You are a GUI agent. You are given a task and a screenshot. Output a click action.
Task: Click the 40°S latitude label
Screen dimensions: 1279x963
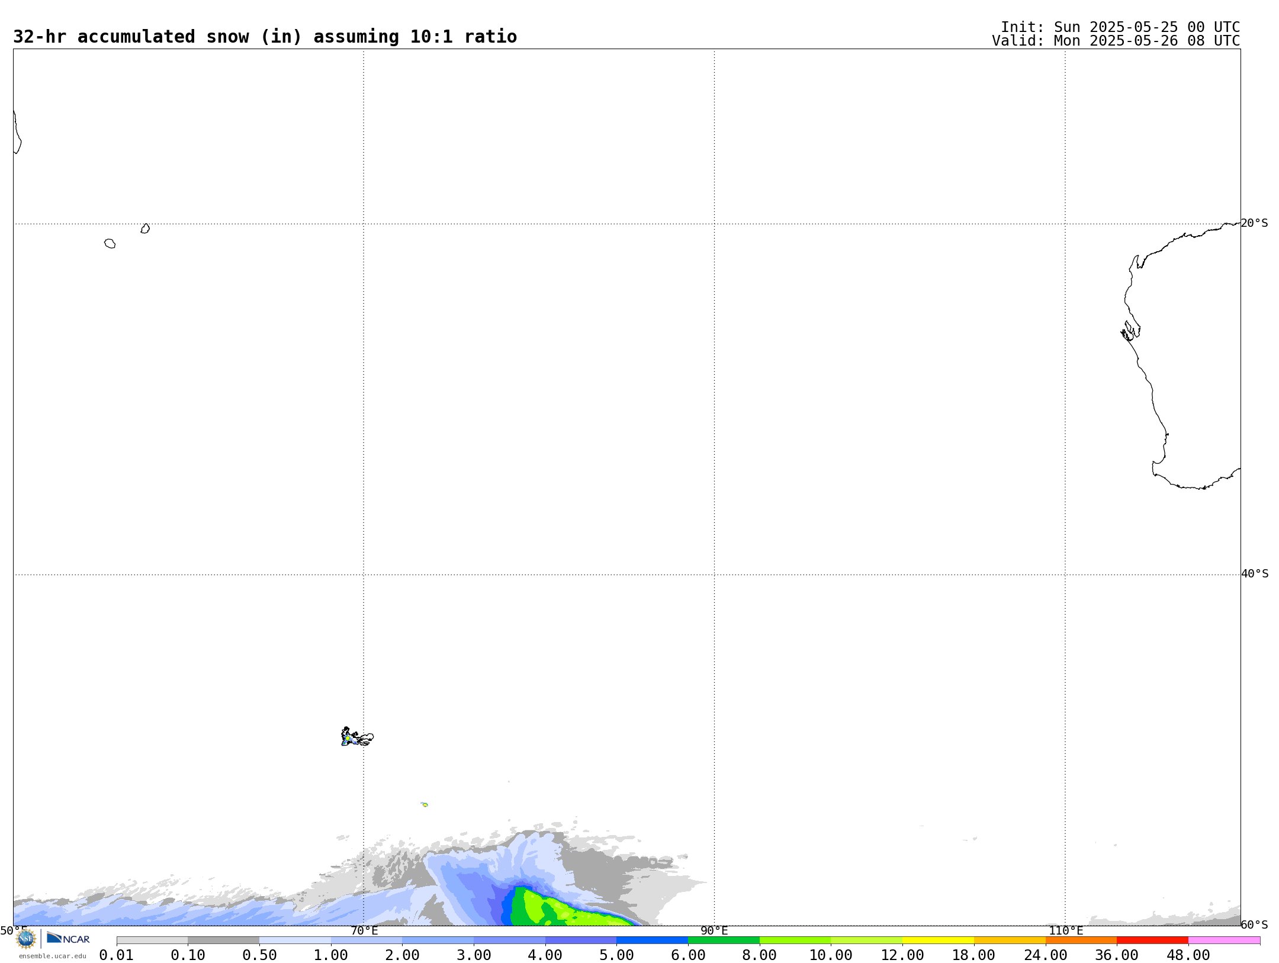pos(1255,574)
